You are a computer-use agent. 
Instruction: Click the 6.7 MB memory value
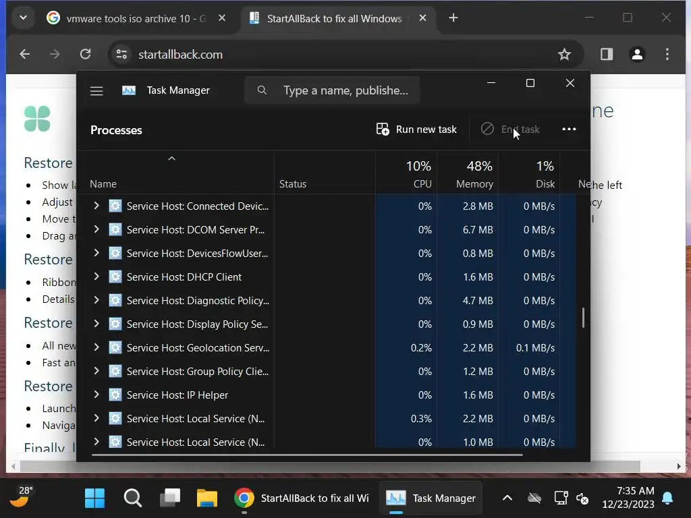click(478, 229)
